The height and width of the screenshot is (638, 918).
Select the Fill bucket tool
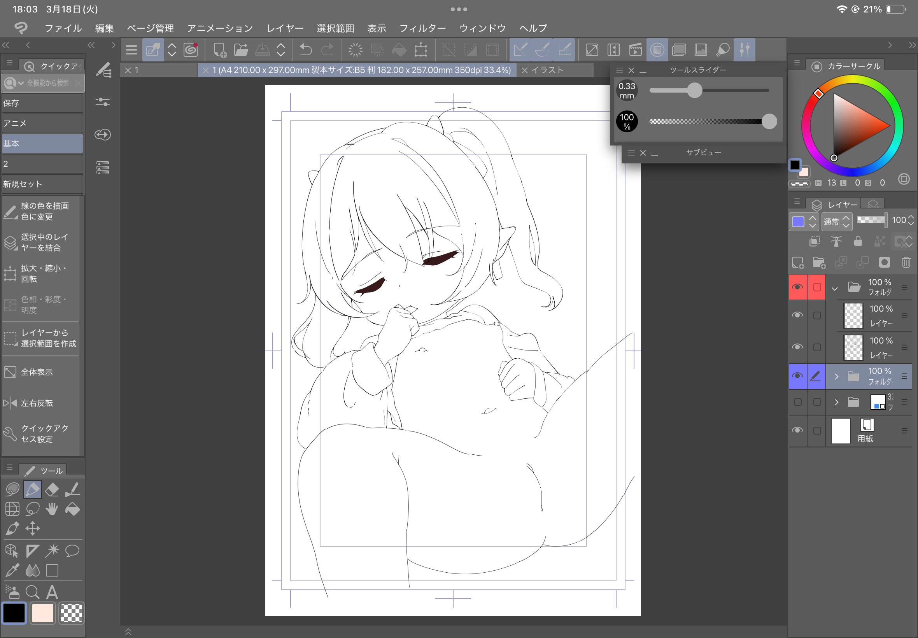tap(72, 509)
